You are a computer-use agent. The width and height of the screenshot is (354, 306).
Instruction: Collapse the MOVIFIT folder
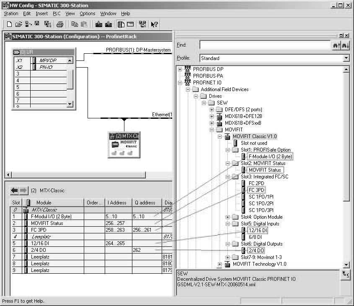point(212,130)
